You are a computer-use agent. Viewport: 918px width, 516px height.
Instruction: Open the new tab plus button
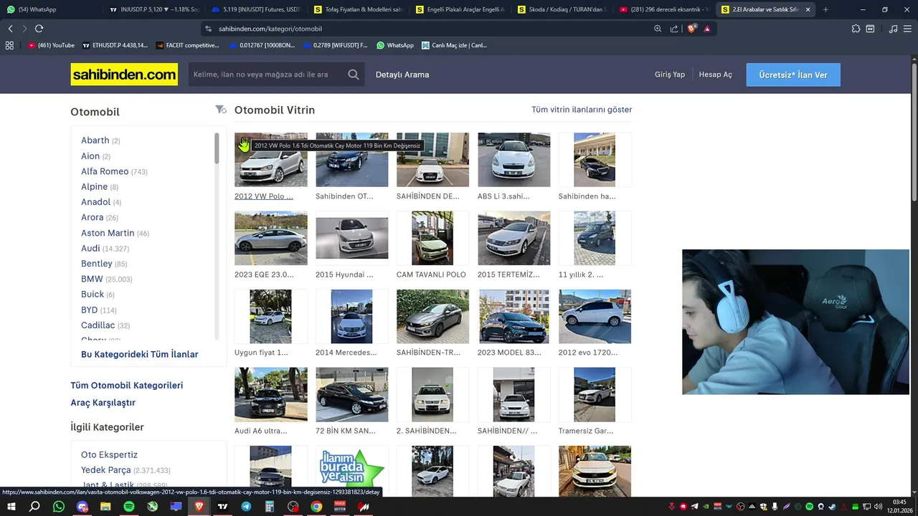click(825, 9)
